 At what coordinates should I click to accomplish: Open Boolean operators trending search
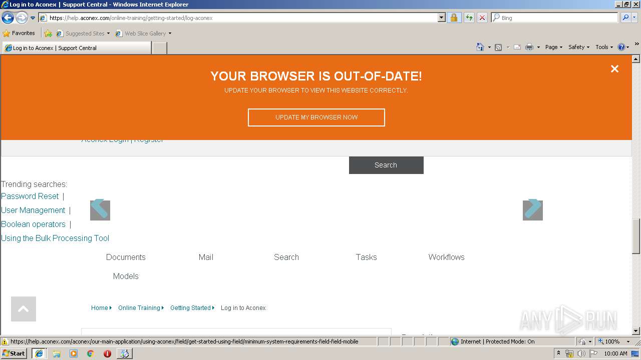33,224
